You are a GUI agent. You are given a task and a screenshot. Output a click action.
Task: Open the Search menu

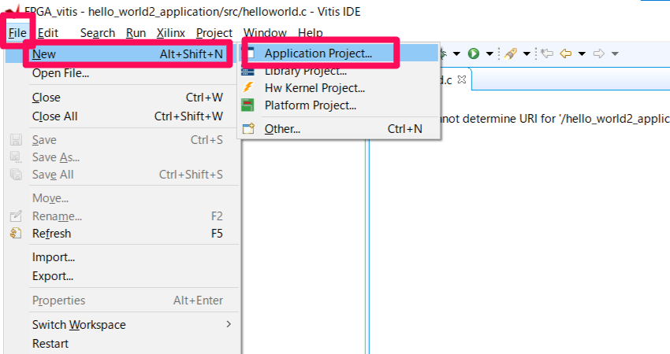[x=98, y=33]
